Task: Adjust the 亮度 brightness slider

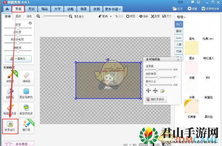Action: tap(18, 28)
